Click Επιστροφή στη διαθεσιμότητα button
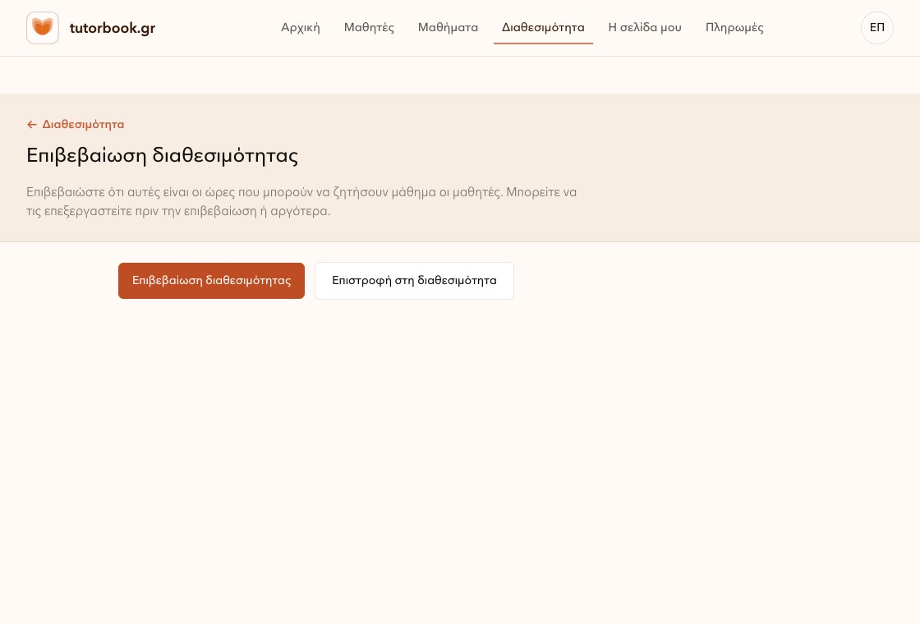This screenshot has width=920, height=624. [414, 281]
